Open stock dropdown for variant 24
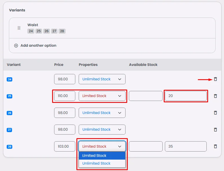The width and height of the screenshot is (224, 171). [102, 79]
